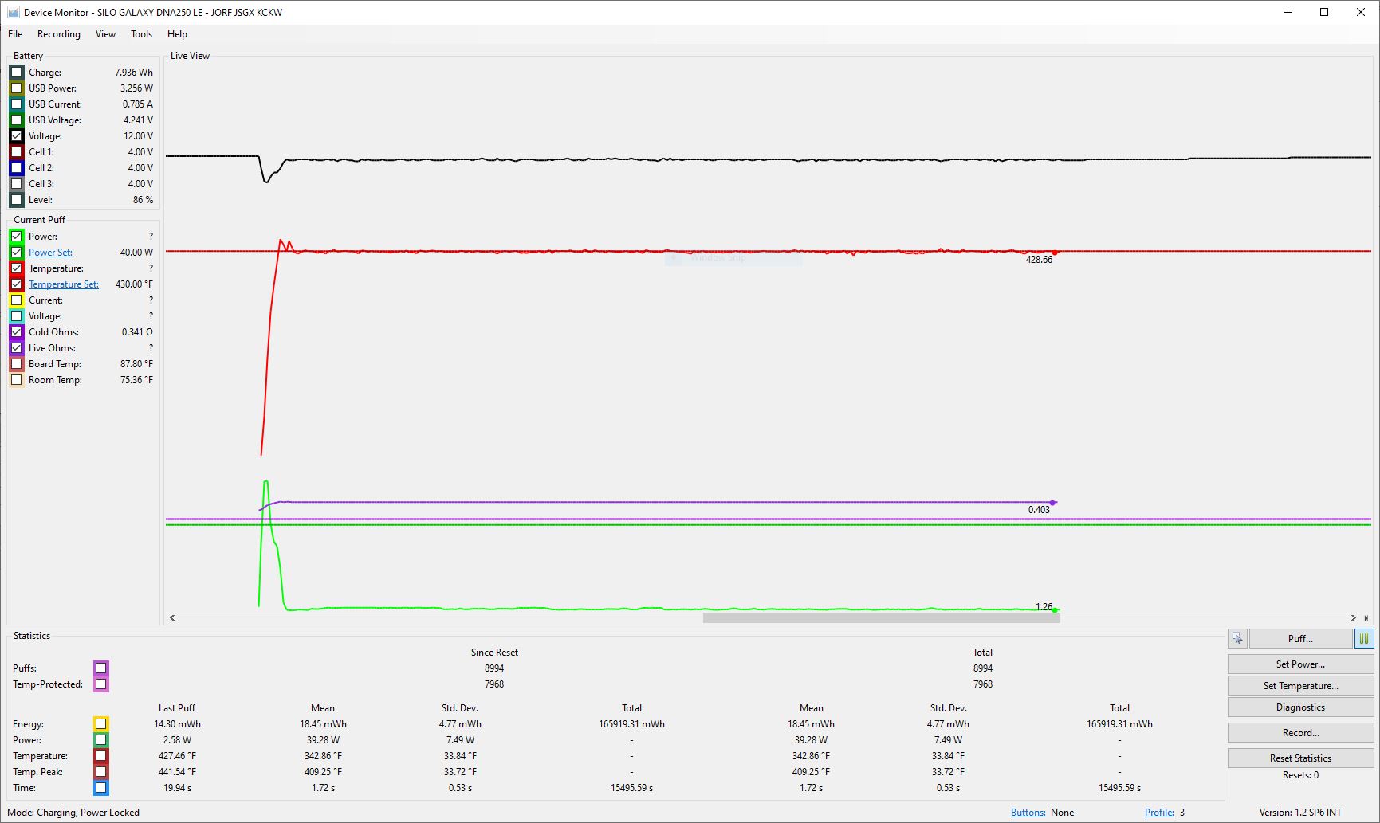Uncheck the battery Voltage trace checkbox

click(17, 136)
